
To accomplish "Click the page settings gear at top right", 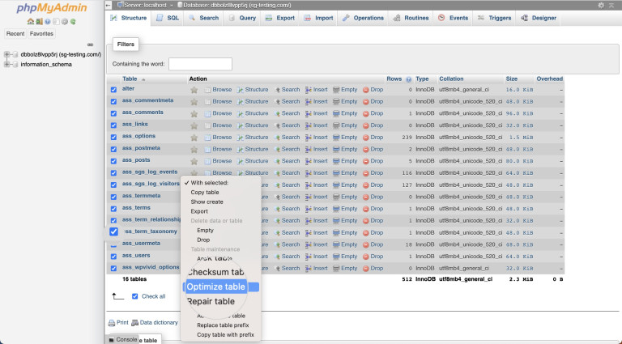I will [601, 5].
